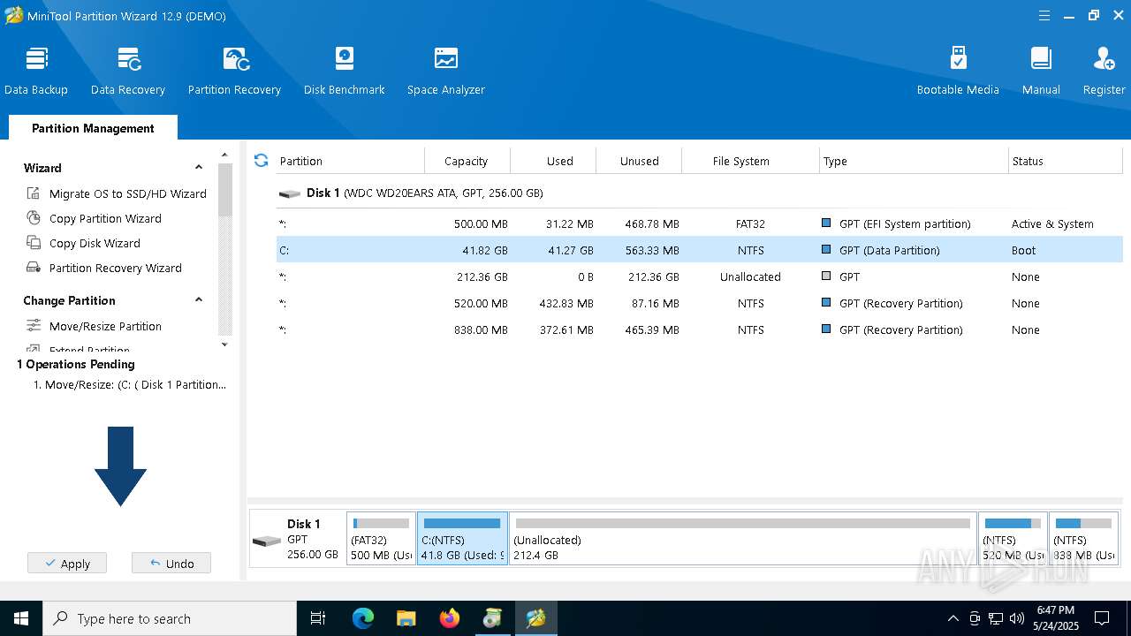Click the sidebar scroll-down arrow
1131x636 pixels.
click(x=224, y=344)
